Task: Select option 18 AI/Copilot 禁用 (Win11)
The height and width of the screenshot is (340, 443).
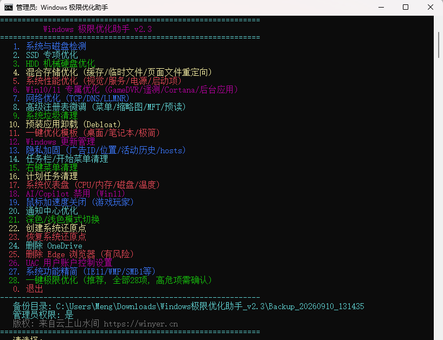Action: [x=67, y=194]
